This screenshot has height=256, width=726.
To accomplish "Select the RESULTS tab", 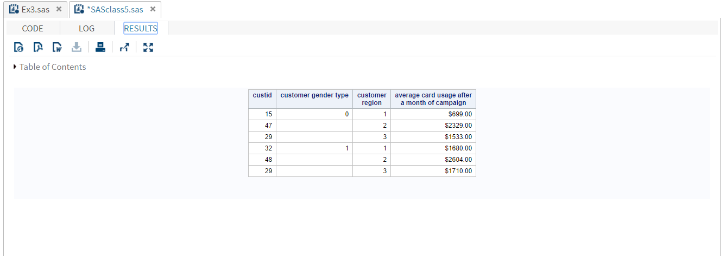I will click(x=141, y=28).
